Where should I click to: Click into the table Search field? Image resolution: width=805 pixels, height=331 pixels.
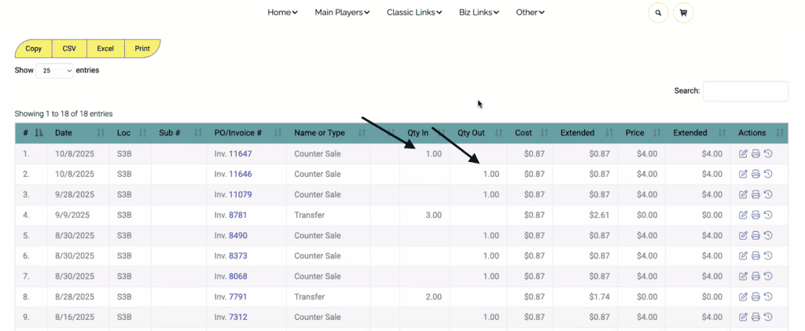coord(744,91)
